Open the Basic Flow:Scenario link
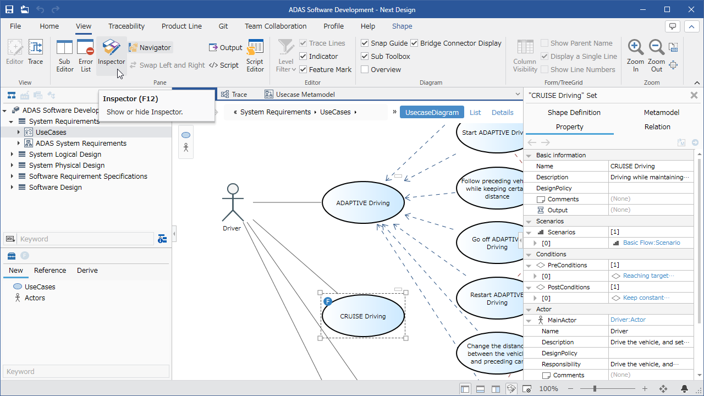 point(652,243)
